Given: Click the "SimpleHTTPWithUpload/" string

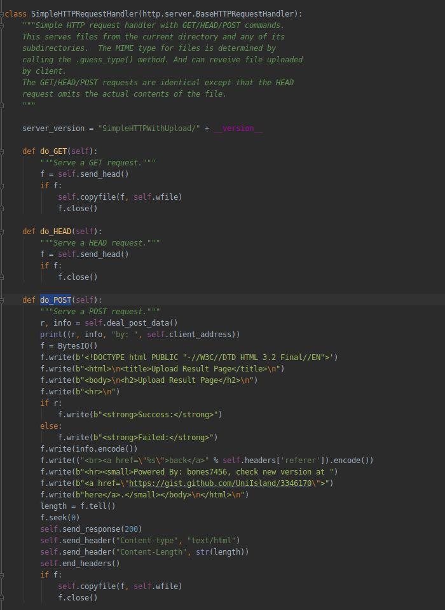Looking at the screenshot, I should [149, 128].
